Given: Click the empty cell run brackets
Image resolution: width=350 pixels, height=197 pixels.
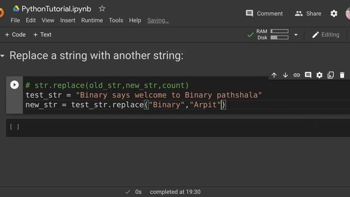Looking at the screenshot, I should click(15, 127).
